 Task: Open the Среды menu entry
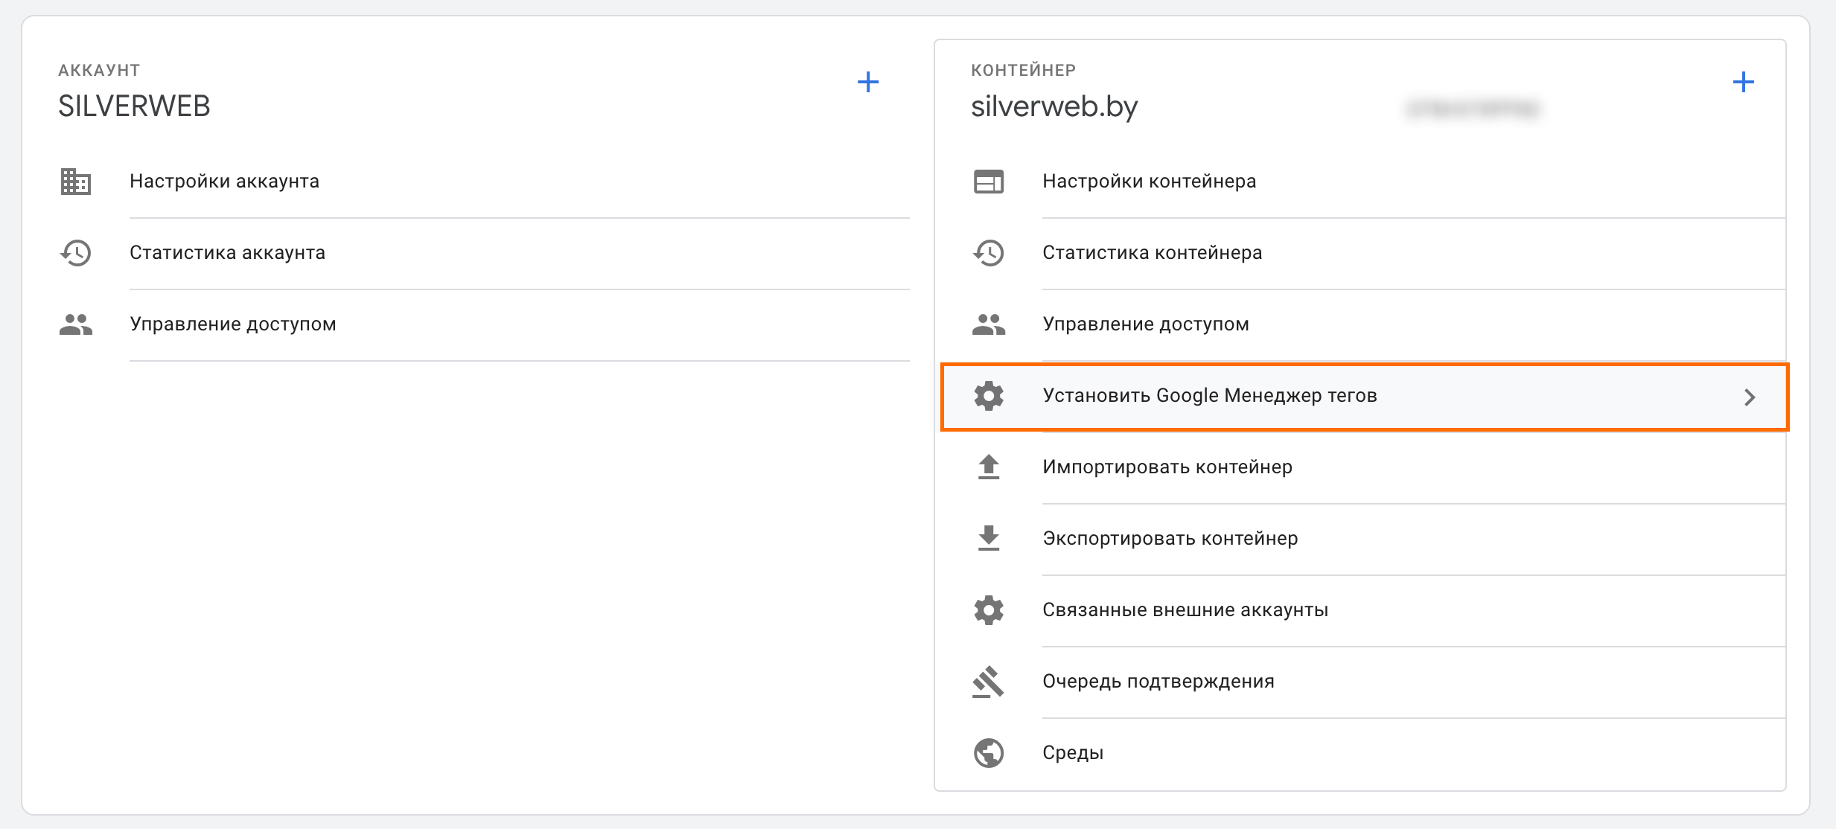click(x=1072, y=753)
